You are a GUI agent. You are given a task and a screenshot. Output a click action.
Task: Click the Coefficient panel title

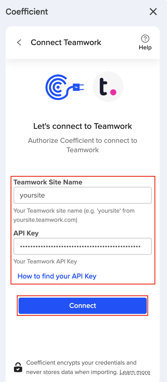pos(27,12)
